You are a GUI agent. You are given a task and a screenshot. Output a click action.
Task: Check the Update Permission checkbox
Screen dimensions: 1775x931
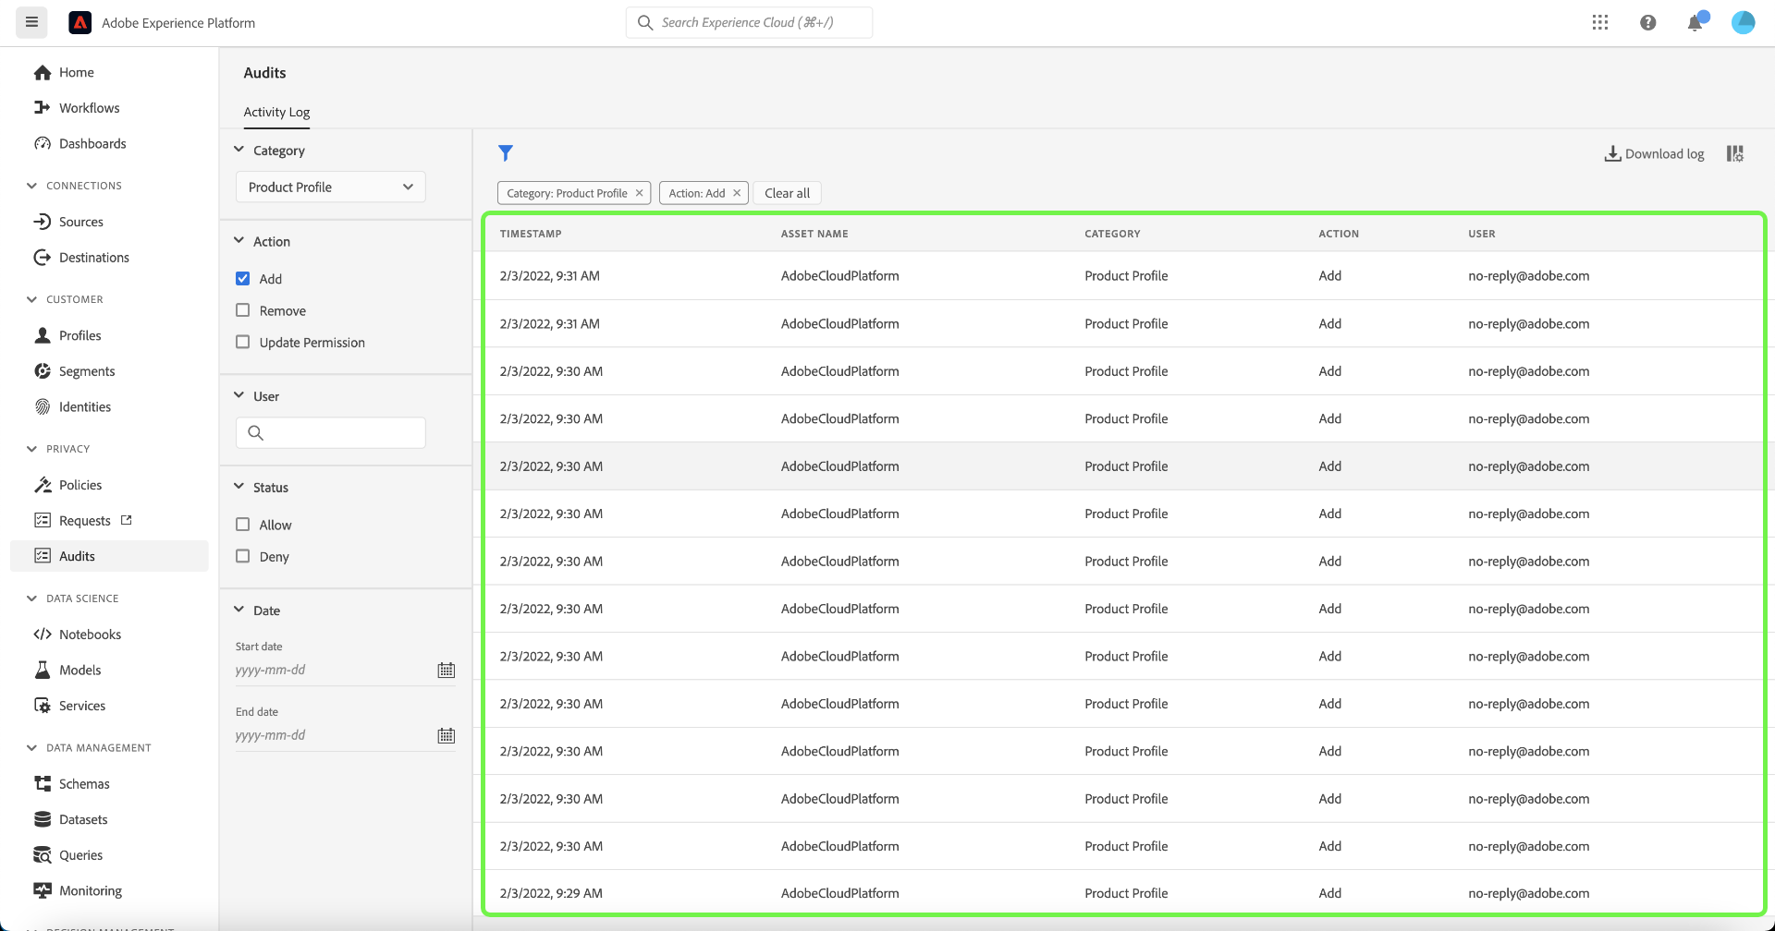tap(243, 342)
